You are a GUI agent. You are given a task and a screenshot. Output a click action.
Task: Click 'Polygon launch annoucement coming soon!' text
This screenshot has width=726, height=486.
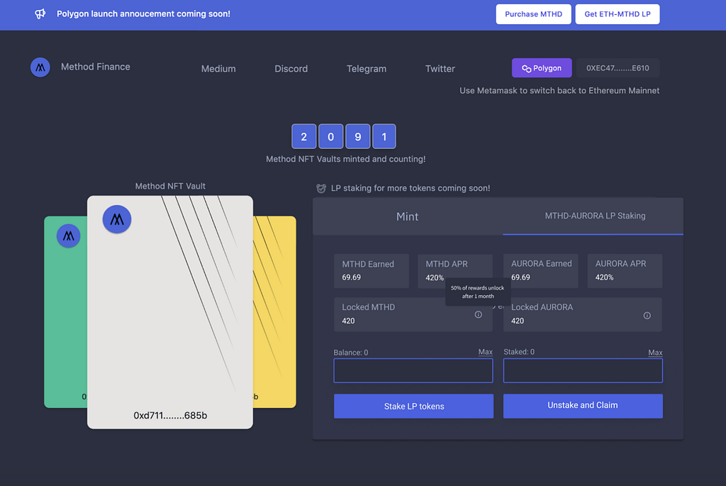point(143,14)
